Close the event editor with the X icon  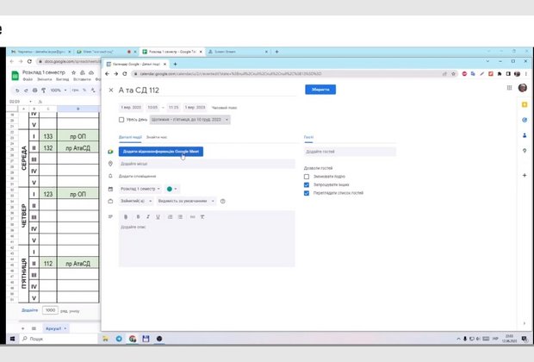point(110,90)
